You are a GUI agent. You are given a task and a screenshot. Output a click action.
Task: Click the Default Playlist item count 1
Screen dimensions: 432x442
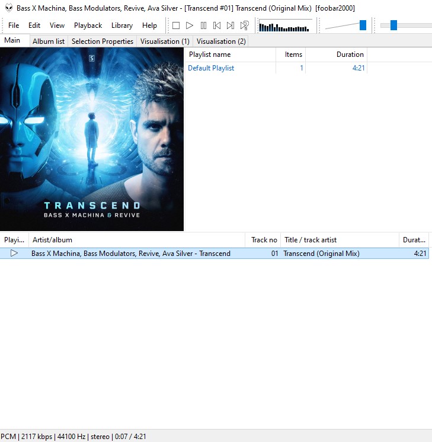coord(302,68)
